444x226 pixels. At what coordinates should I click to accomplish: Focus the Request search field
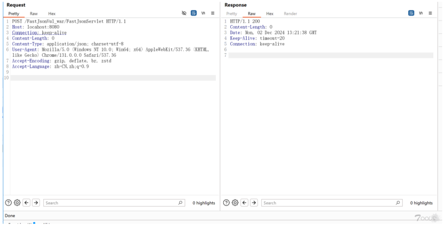114,203
